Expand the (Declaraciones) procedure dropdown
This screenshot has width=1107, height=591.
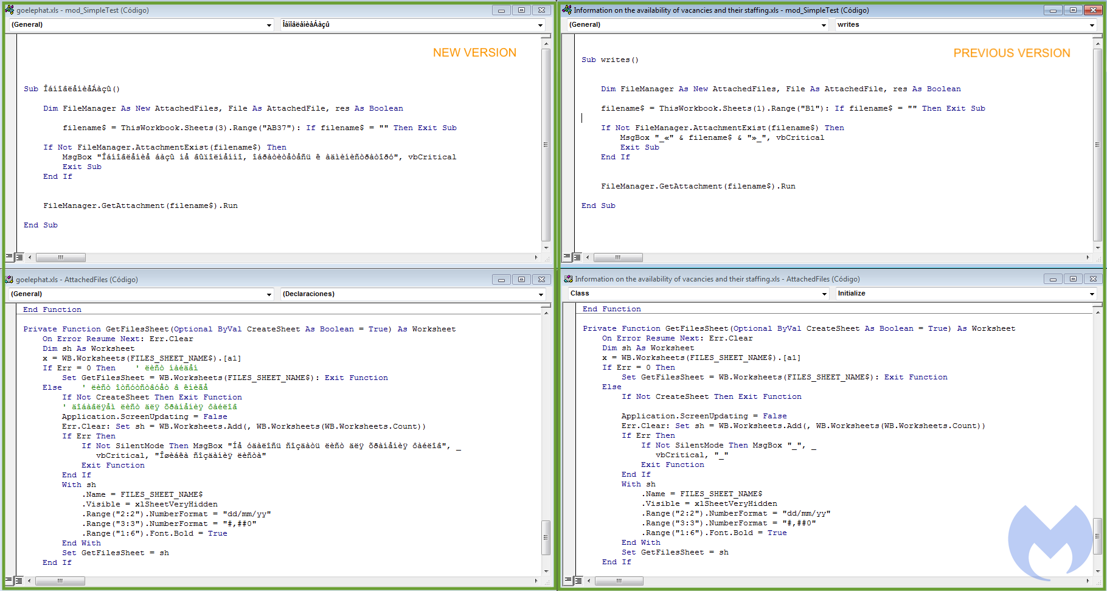[x=412, y=294]
